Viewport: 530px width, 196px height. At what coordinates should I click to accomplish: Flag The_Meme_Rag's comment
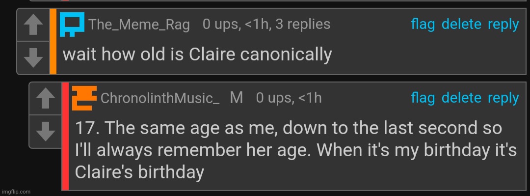point(423,25)
